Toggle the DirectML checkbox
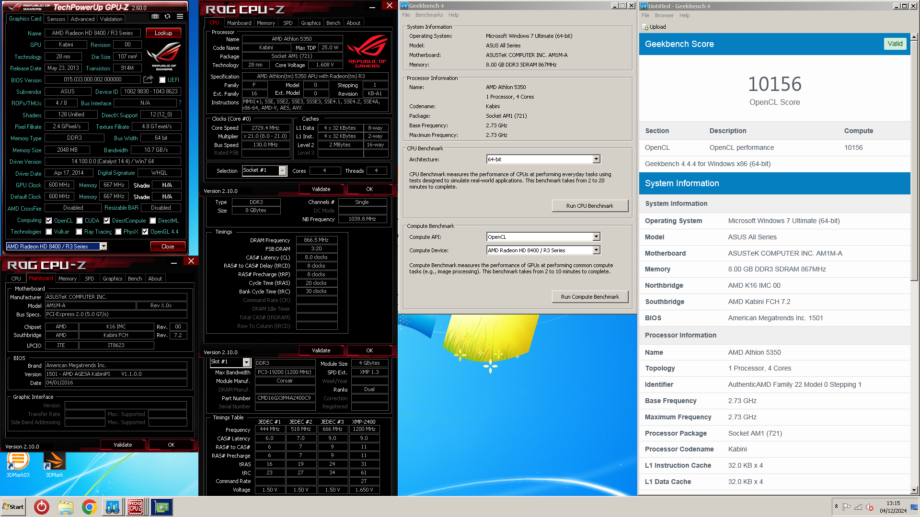The height and width of the screenshot is (517, 920). [153, 221]
